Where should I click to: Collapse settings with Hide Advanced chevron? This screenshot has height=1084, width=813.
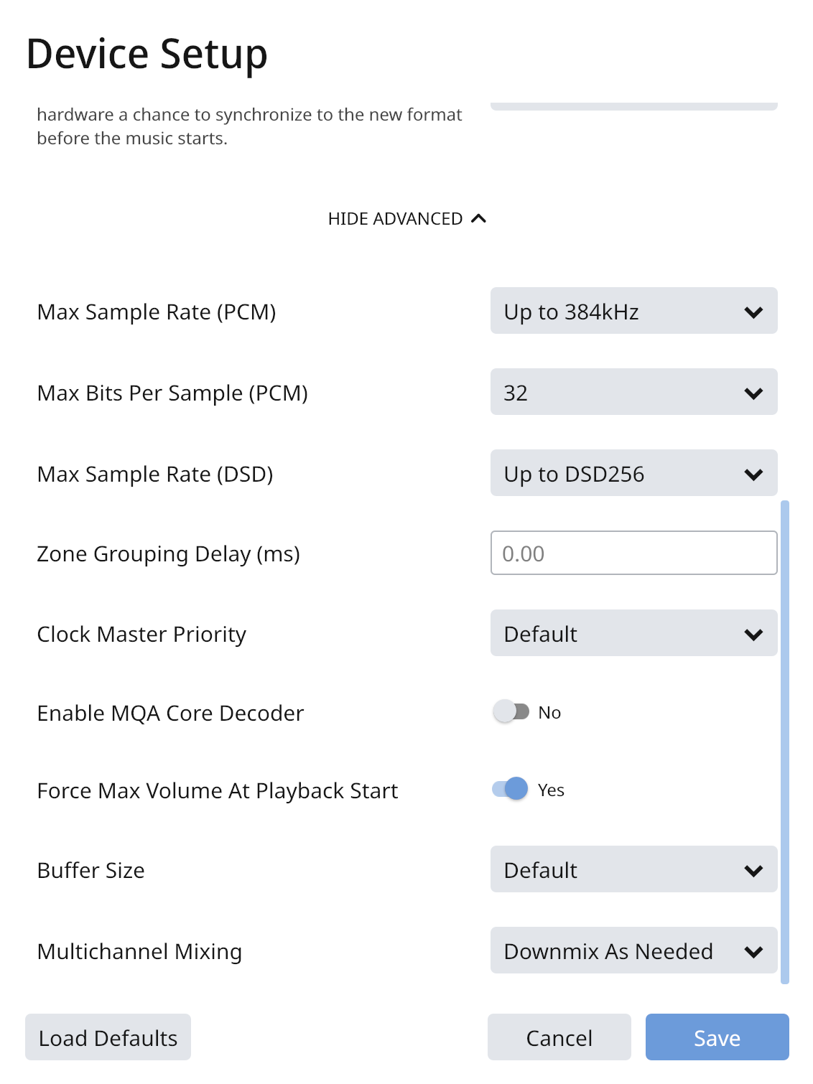[x=479, y=218]
